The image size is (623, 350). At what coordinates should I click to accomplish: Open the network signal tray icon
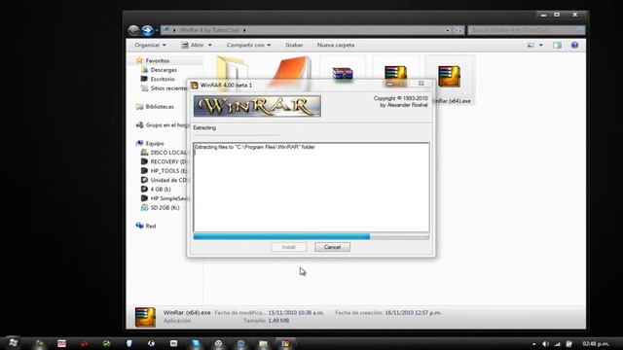(x=557, y=344)
